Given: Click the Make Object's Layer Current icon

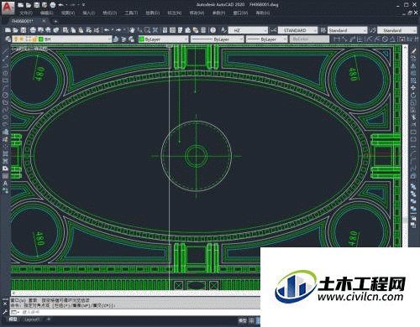Looking at the screenshot, I should (x=116, y=39).
